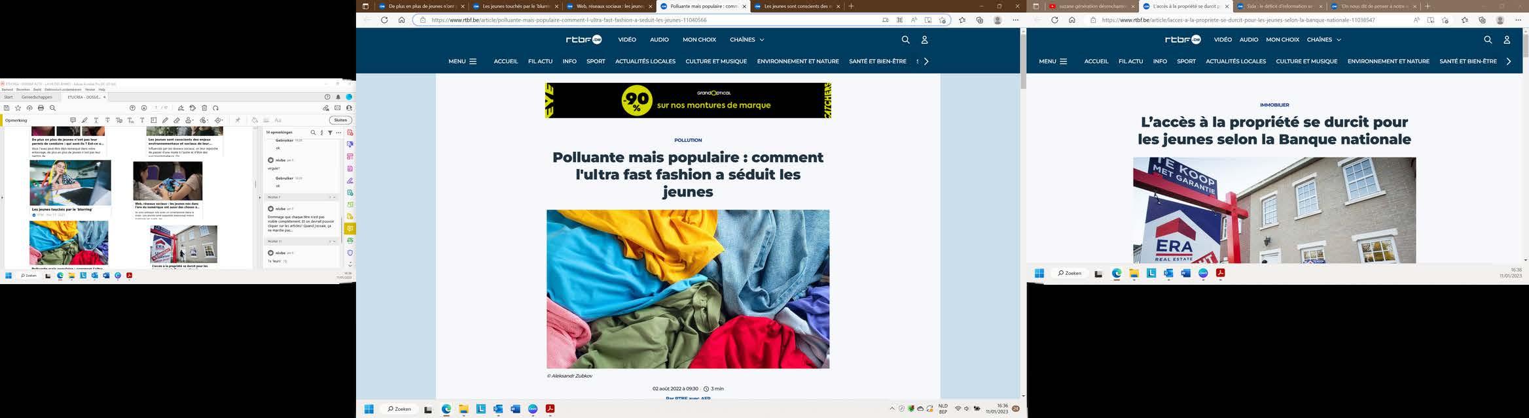
Task: Open settings ellipsis menu in middle browser
Action: (1016, 20)
